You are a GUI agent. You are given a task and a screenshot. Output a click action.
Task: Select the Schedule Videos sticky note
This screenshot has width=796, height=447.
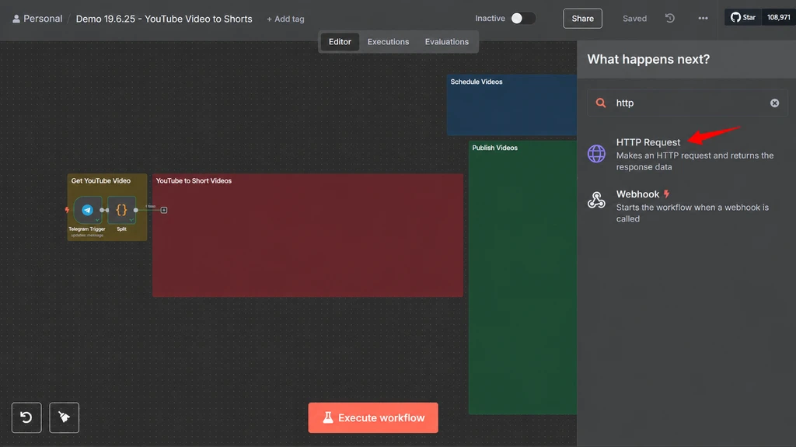click(511, 105)
